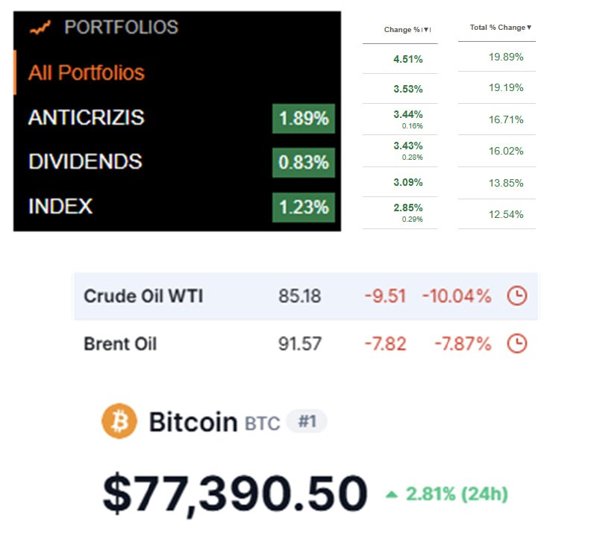
Task: Click the green 1.89% ANTICRIZIS badge
Action: (x=304, y=119)
